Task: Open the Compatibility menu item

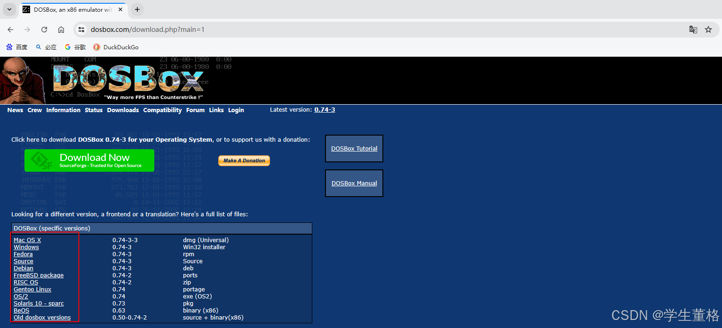Action: point(162,110)
